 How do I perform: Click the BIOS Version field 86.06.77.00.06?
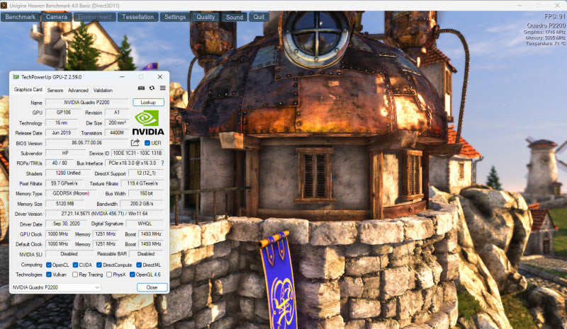point(86,143)
